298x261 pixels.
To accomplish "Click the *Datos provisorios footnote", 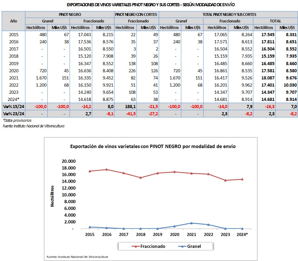I will coord(17,120).
